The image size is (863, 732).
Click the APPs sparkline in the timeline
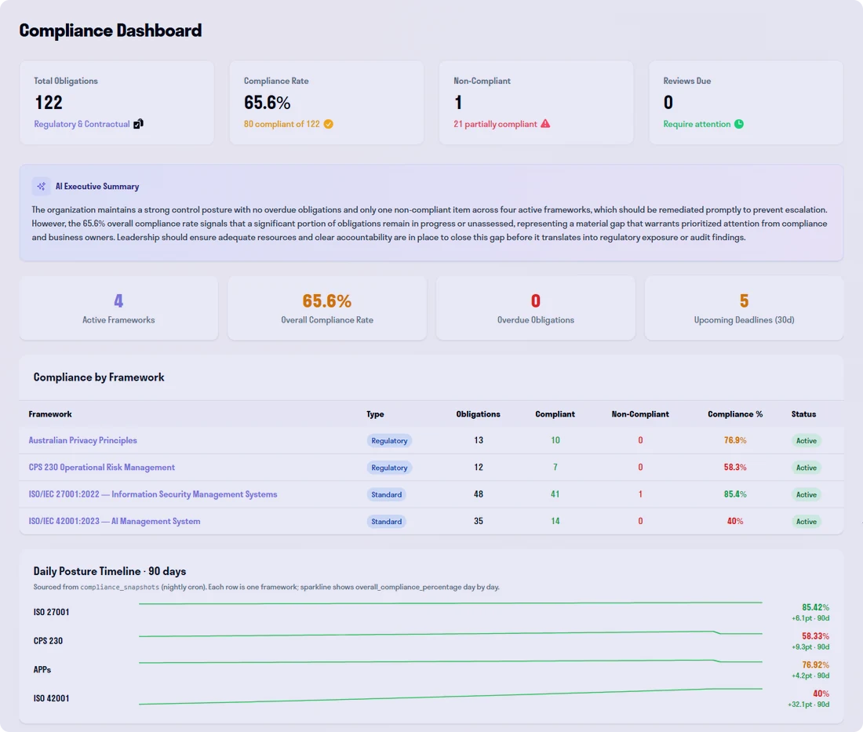[451, 661]
